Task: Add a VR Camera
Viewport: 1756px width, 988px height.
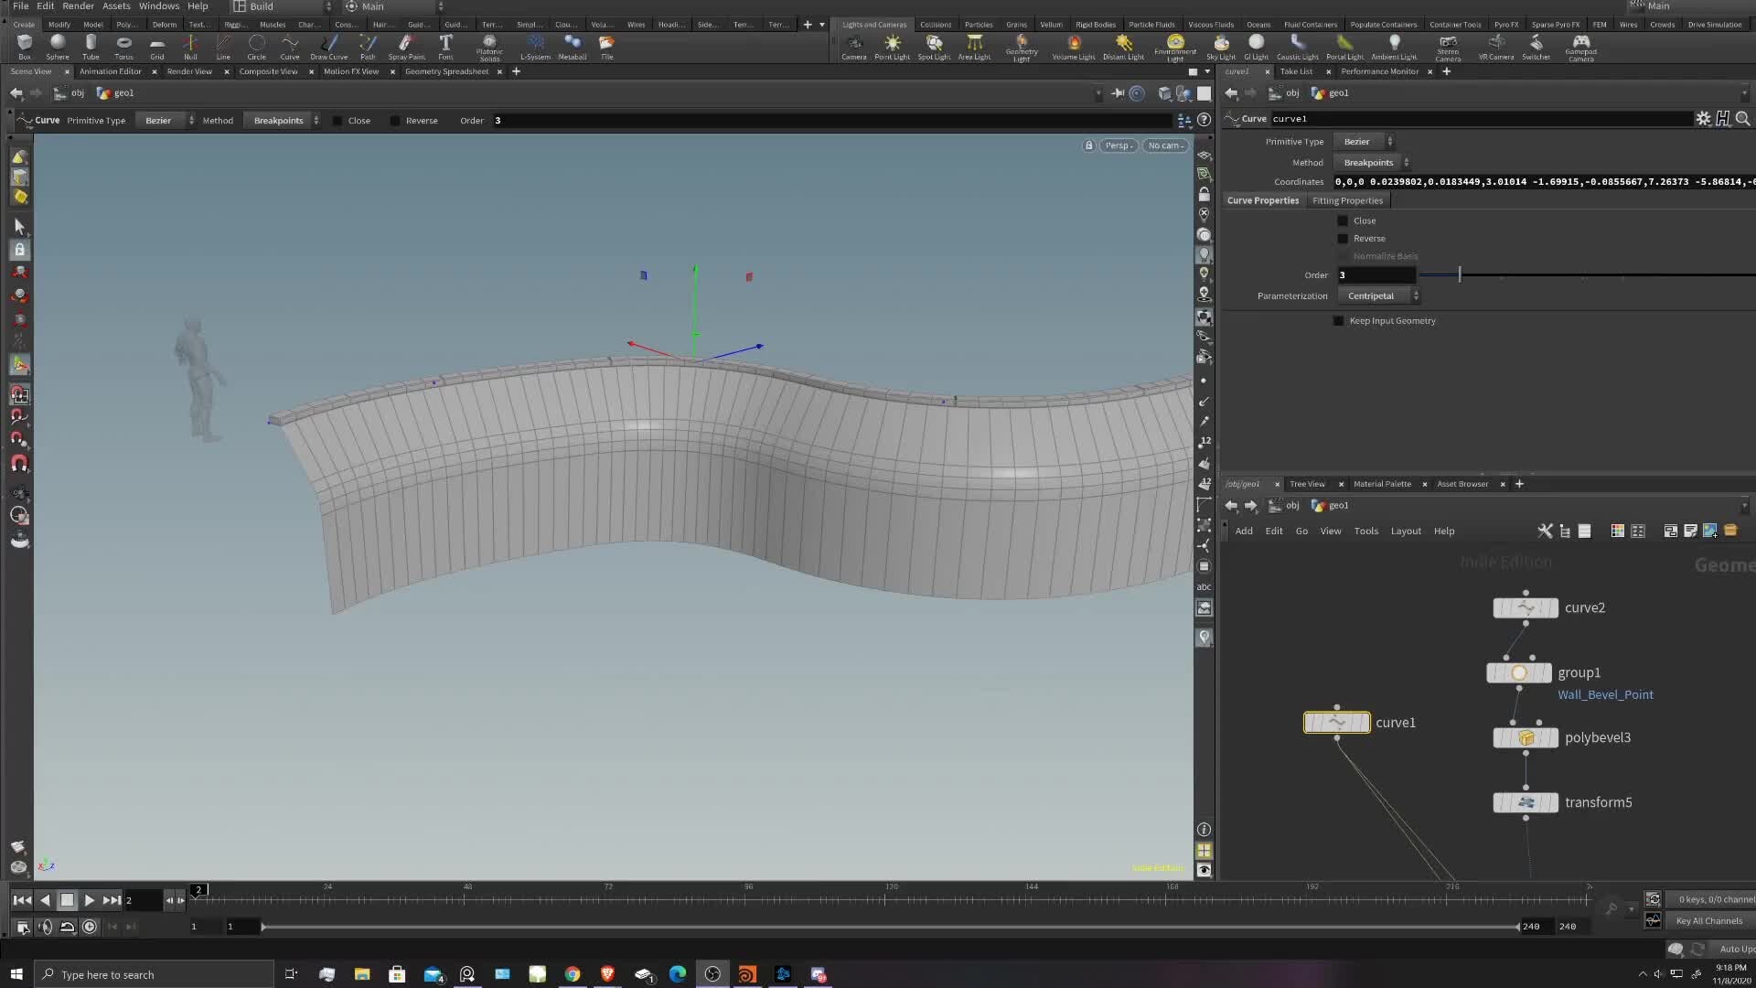Action: click(x=1496, y=47)
